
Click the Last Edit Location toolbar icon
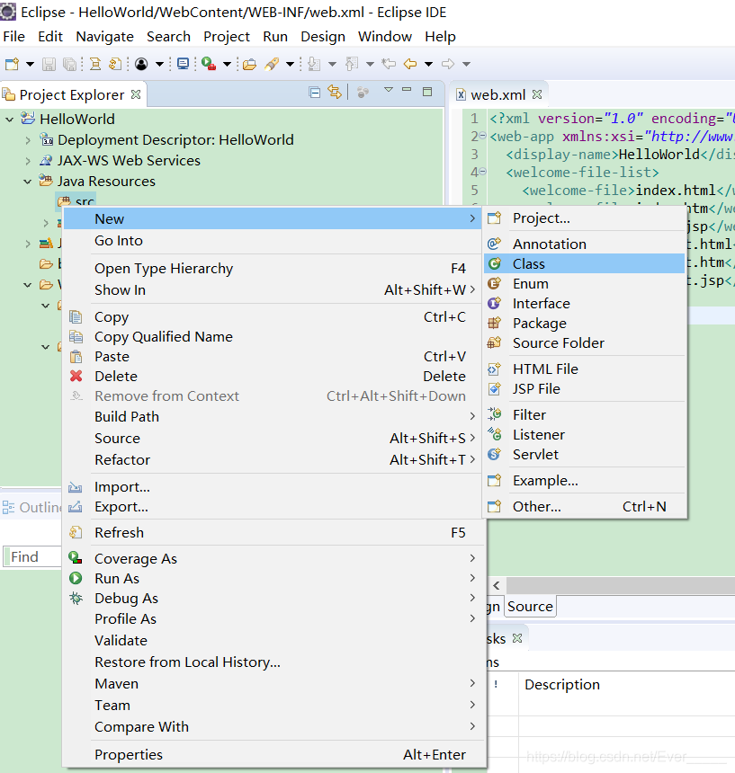[389, 64]
